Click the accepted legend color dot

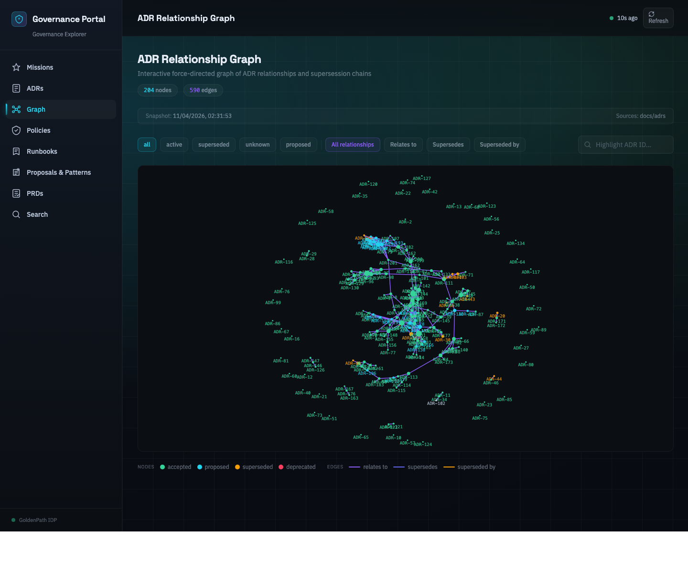162,467
